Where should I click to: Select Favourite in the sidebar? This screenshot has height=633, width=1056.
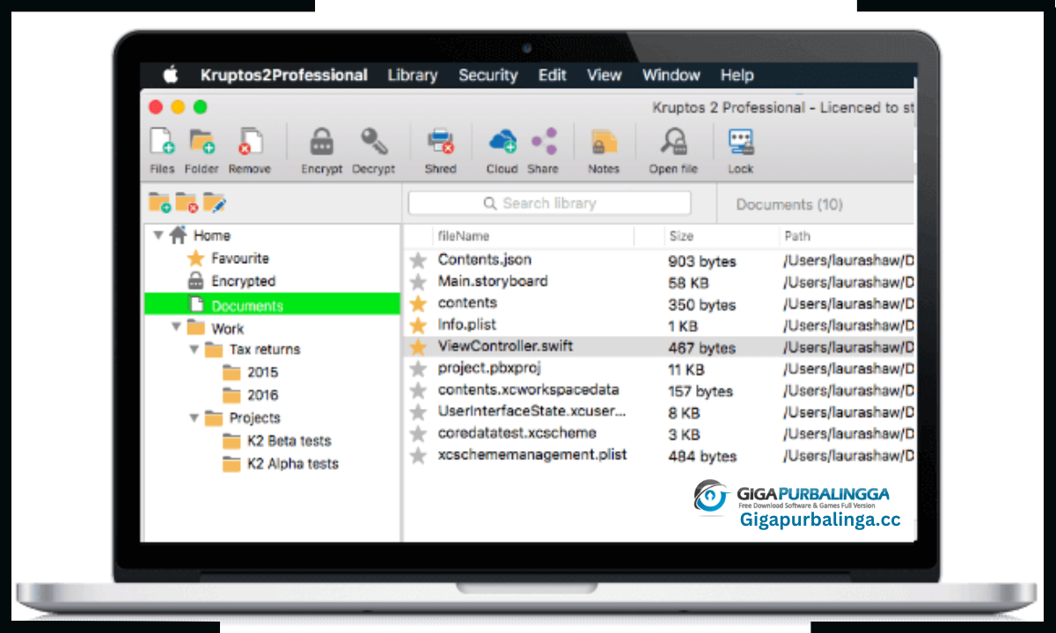[240, 258]
